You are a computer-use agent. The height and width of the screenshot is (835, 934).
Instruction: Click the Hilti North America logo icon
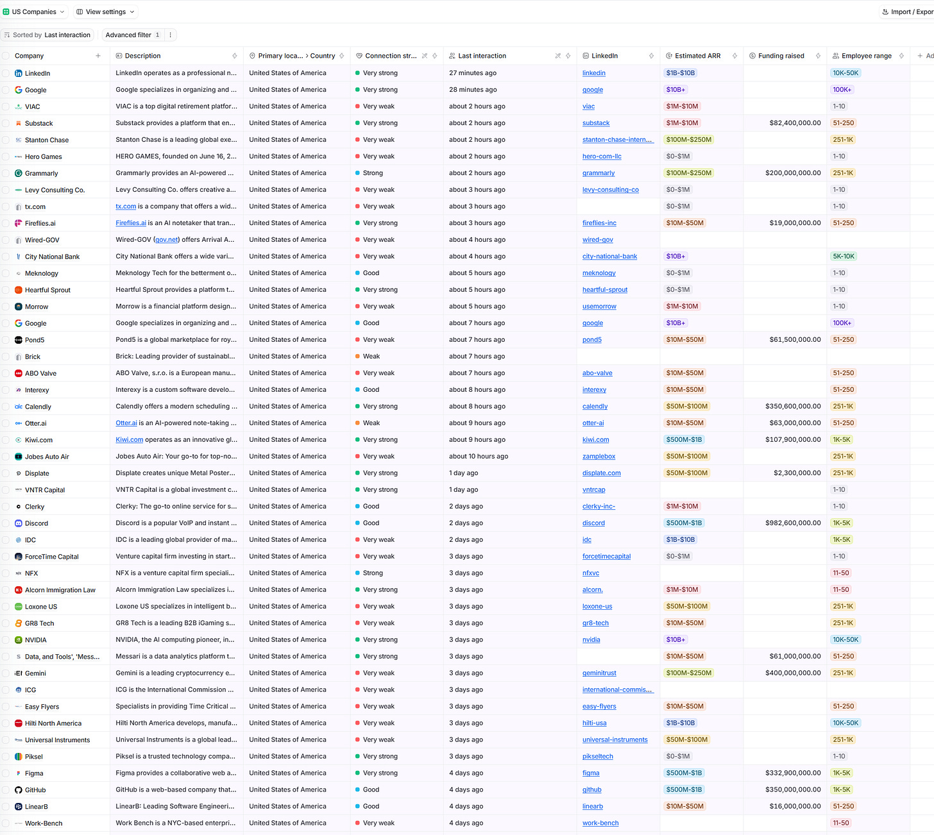(19, 723)
